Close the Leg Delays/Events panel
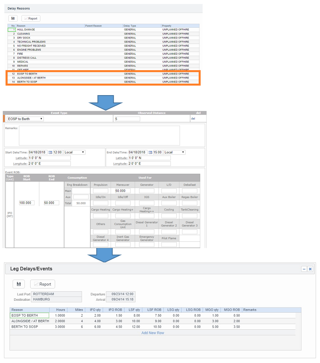The width and height of the screenshot is (320, 363). point(310,269)
